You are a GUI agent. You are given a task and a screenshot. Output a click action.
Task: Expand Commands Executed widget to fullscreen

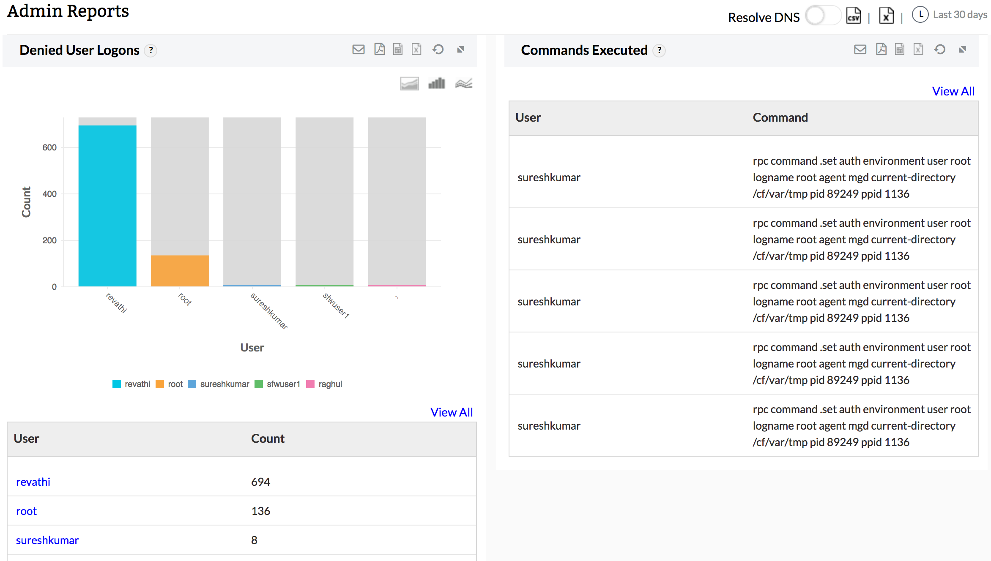963,50
